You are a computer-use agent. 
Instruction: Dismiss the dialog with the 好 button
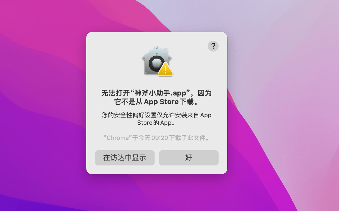coord(189,158)
